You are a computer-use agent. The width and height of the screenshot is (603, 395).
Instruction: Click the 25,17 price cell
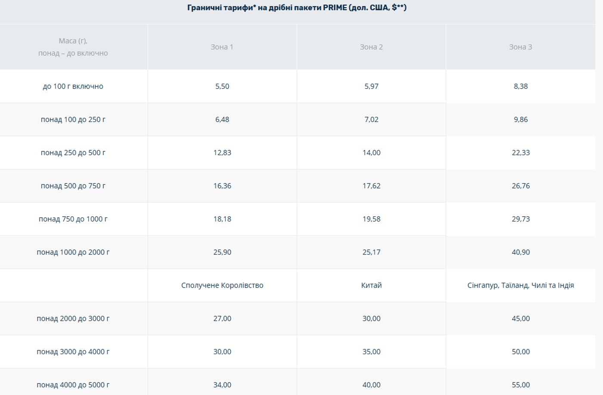[371, 252]
